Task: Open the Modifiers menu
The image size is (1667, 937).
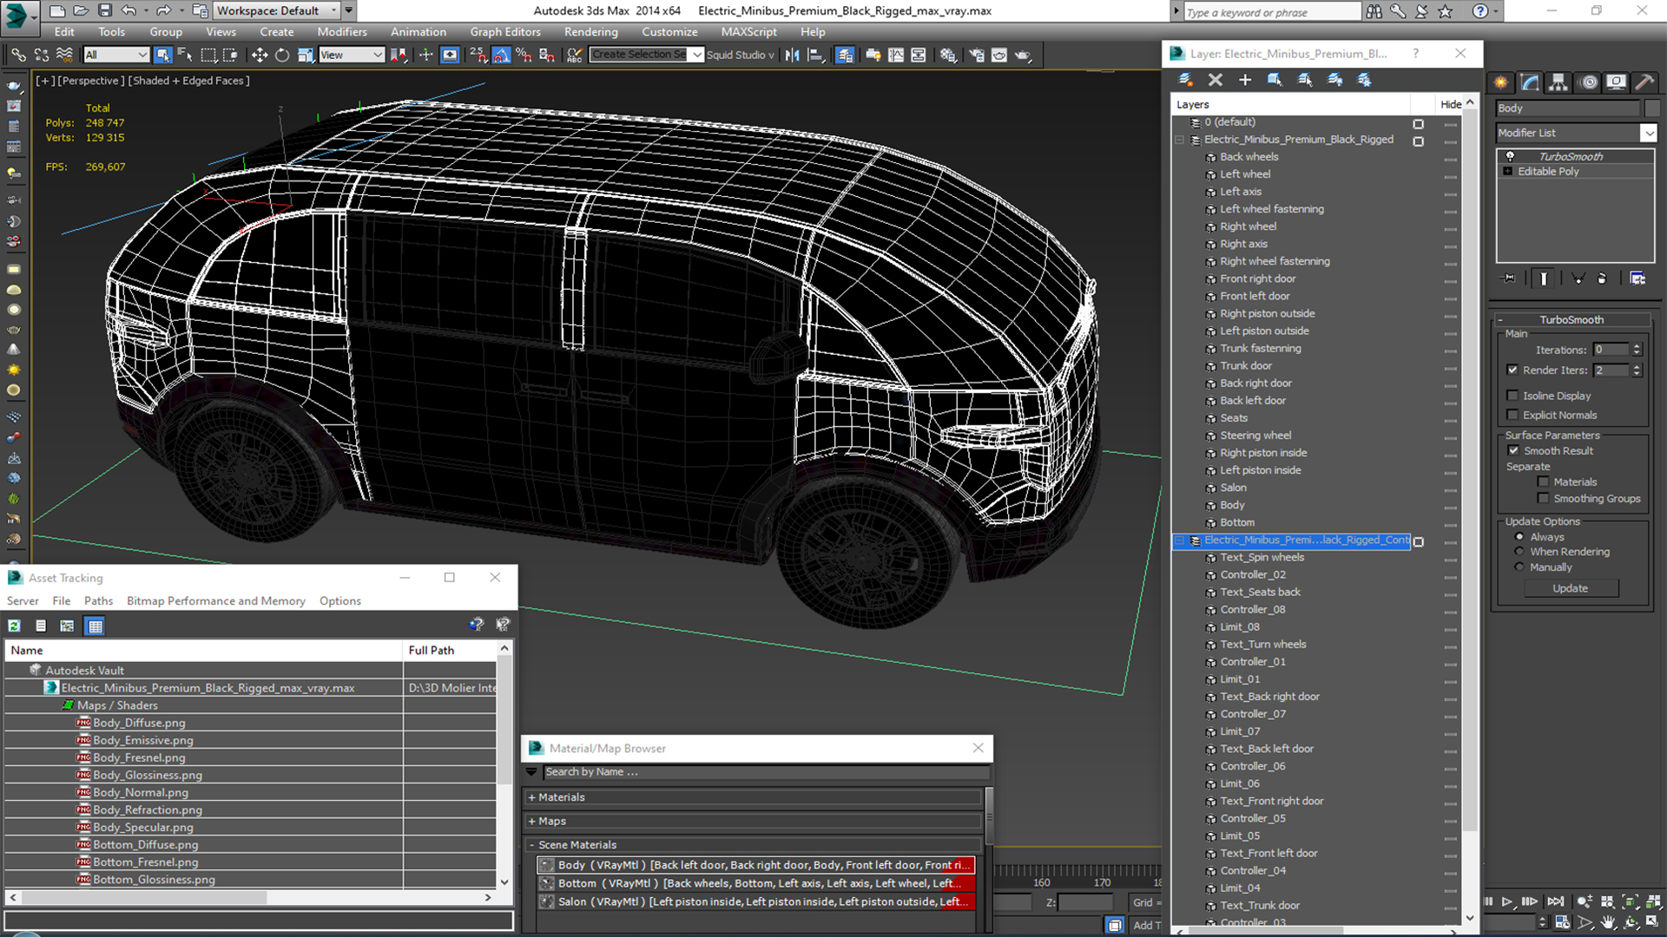Action: [x=341, y=32]
